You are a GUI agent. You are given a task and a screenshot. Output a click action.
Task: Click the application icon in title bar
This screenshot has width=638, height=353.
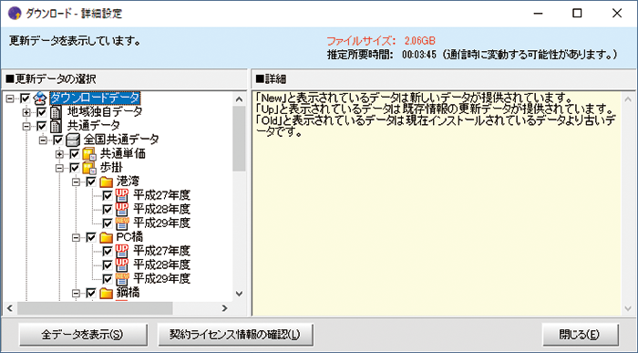(15, 14)
